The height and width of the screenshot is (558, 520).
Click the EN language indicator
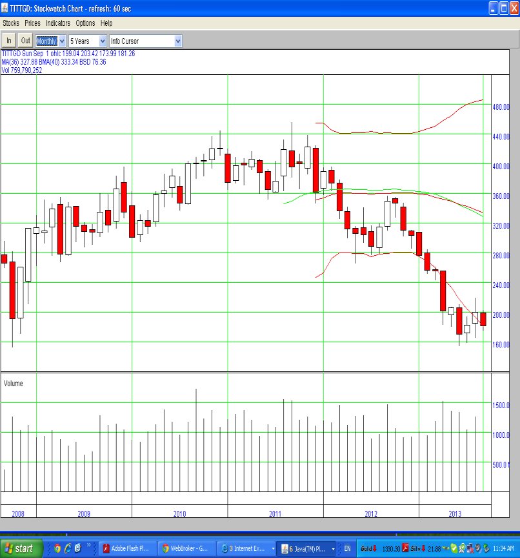click(347, 548)
